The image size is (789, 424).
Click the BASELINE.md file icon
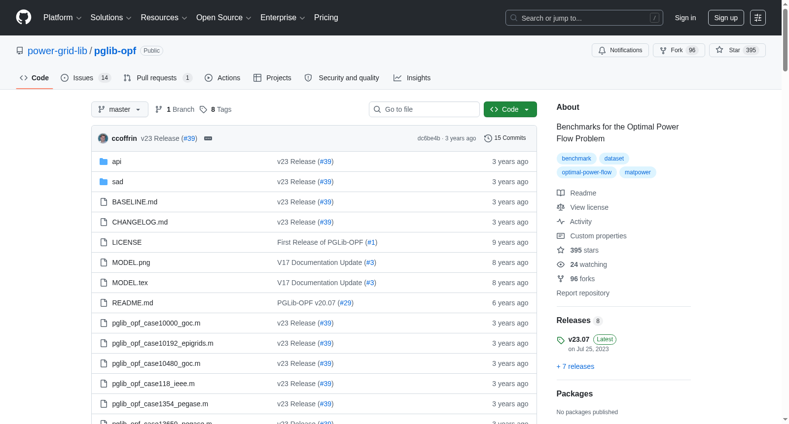pos(104,202)
